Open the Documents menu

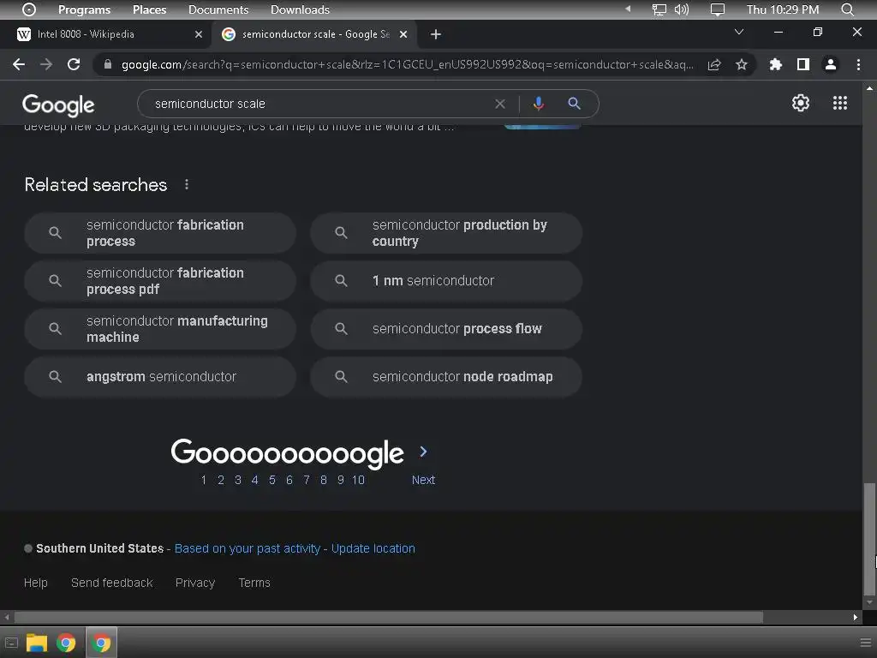218,9
